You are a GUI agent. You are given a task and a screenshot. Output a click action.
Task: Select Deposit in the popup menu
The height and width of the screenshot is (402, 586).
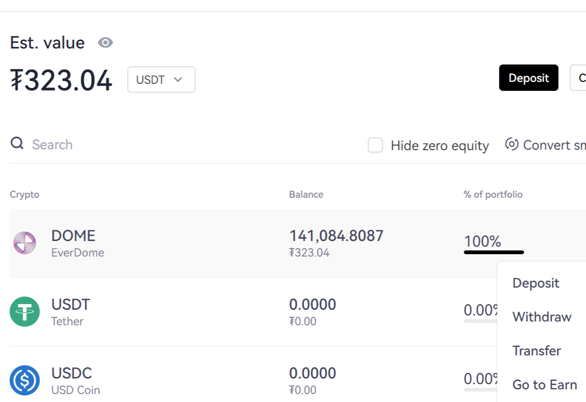(536, 283)
